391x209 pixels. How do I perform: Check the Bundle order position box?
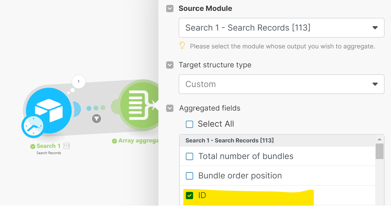(x=190, y=176)
